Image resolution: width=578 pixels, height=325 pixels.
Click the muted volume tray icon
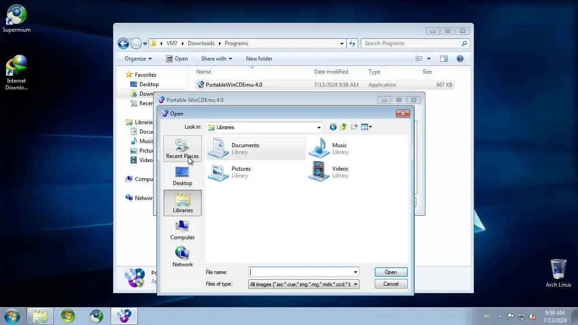(532, 316)
